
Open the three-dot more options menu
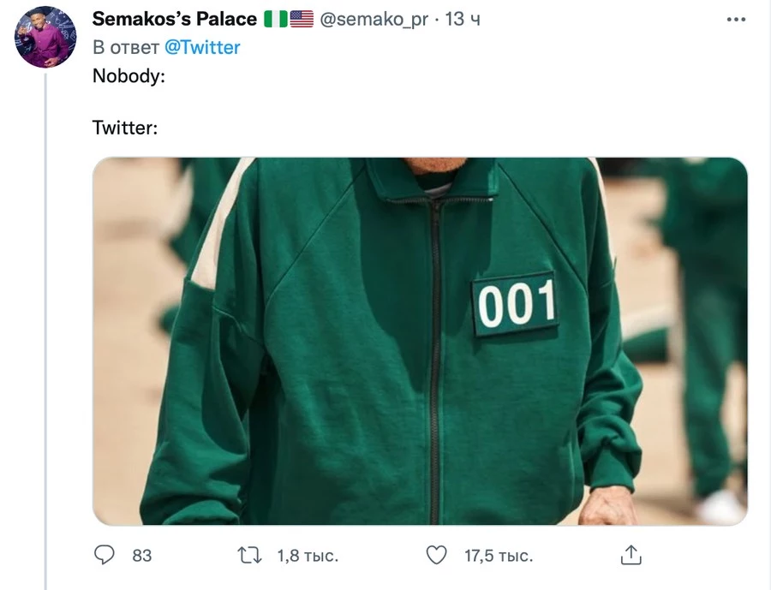tap(735, 20)
